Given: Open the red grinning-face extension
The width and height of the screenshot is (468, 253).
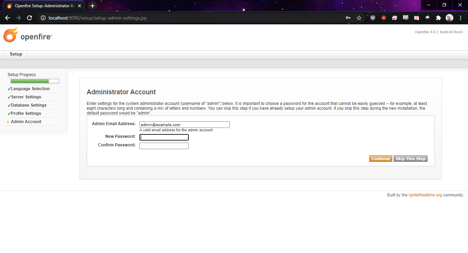Looking at the screenshot, I should click(x=417, y=18).
